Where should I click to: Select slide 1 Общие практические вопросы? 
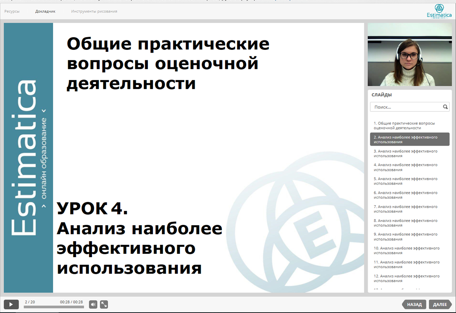click(x=410, y=125)
